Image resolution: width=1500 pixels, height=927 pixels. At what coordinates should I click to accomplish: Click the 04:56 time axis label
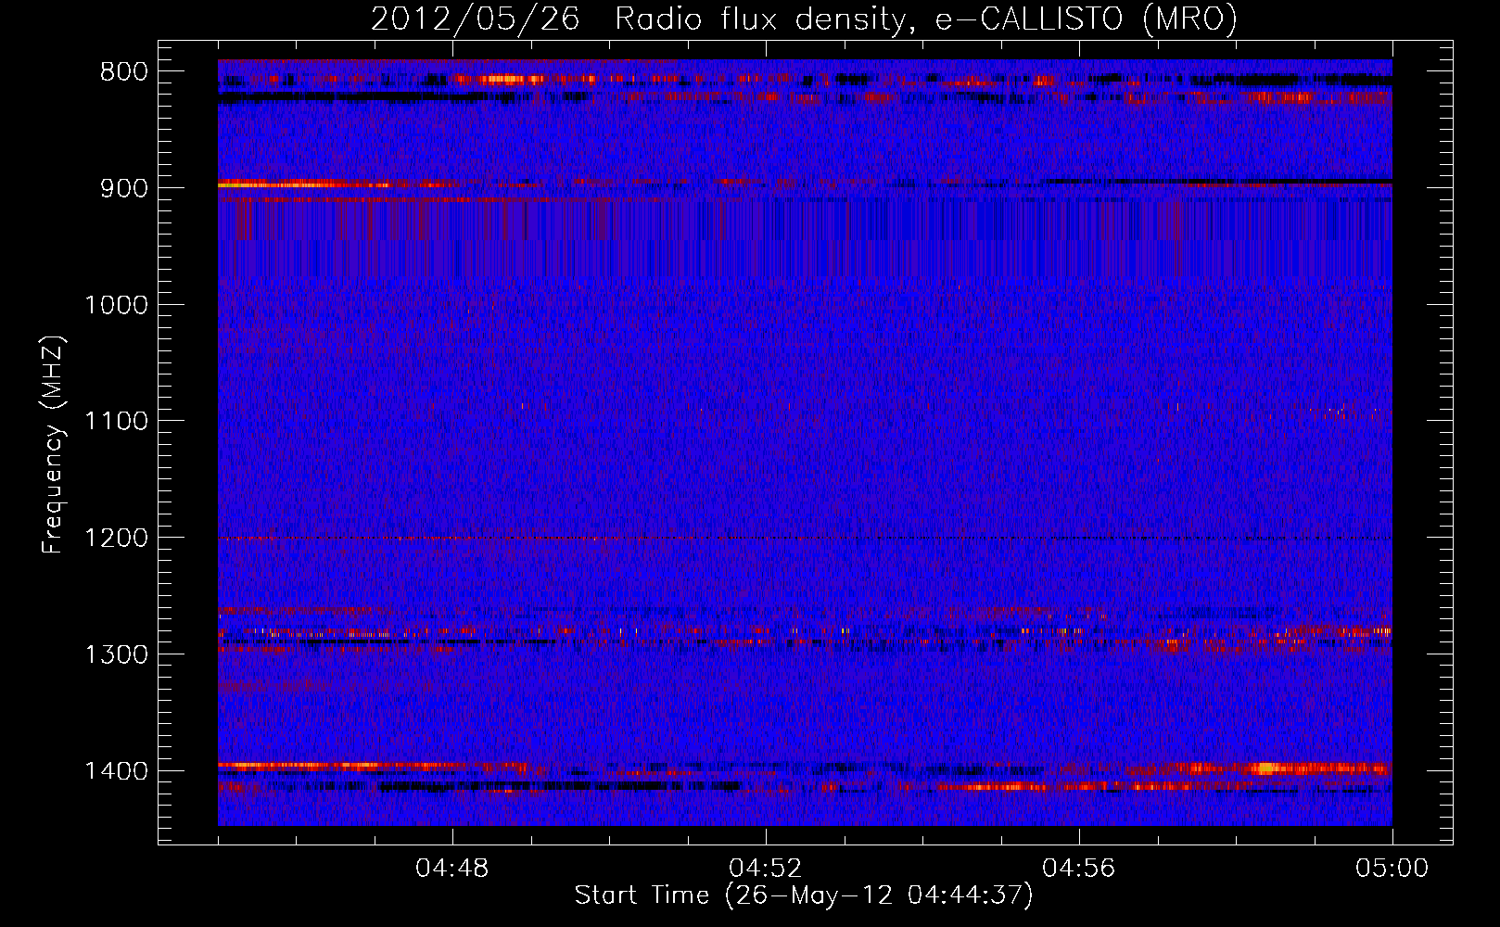1079,869
